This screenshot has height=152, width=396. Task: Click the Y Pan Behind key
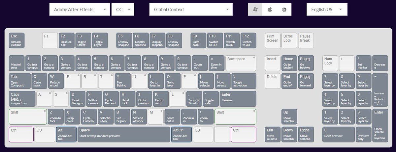(x=123, y=81)
